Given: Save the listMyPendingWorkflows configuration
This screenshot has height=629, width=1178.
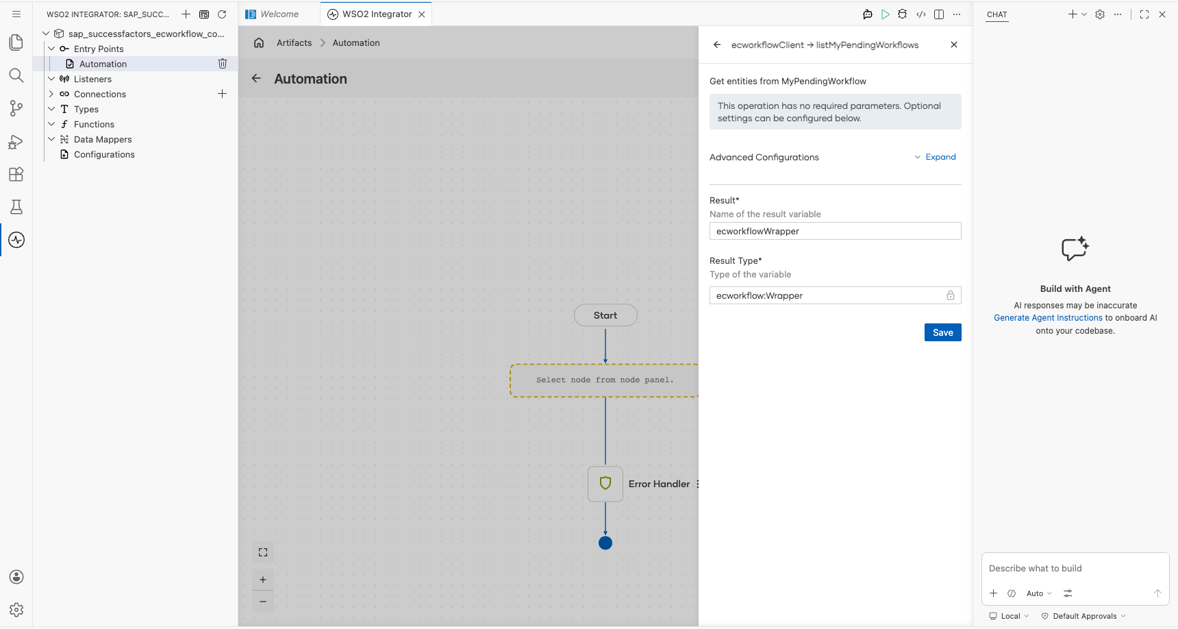Looking at the screenshot, I should tap(943, 332).
